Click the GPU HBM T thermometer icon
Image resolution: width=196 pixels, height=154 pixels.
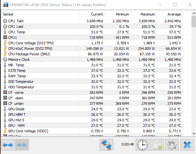[x=5, y=115]
